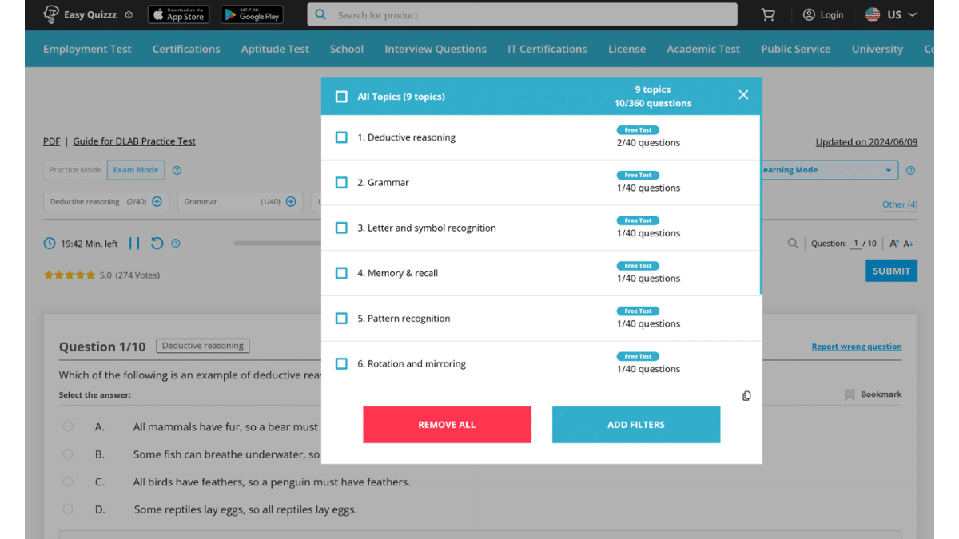Switch to Practice Mode tab

(74, 169)
